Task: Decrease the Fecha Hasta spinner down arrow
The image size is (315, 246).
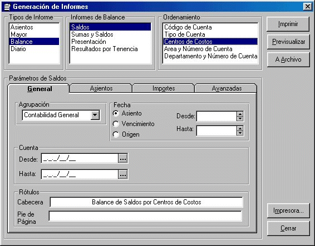Action: pyautogui.click(x=240, y=133)
